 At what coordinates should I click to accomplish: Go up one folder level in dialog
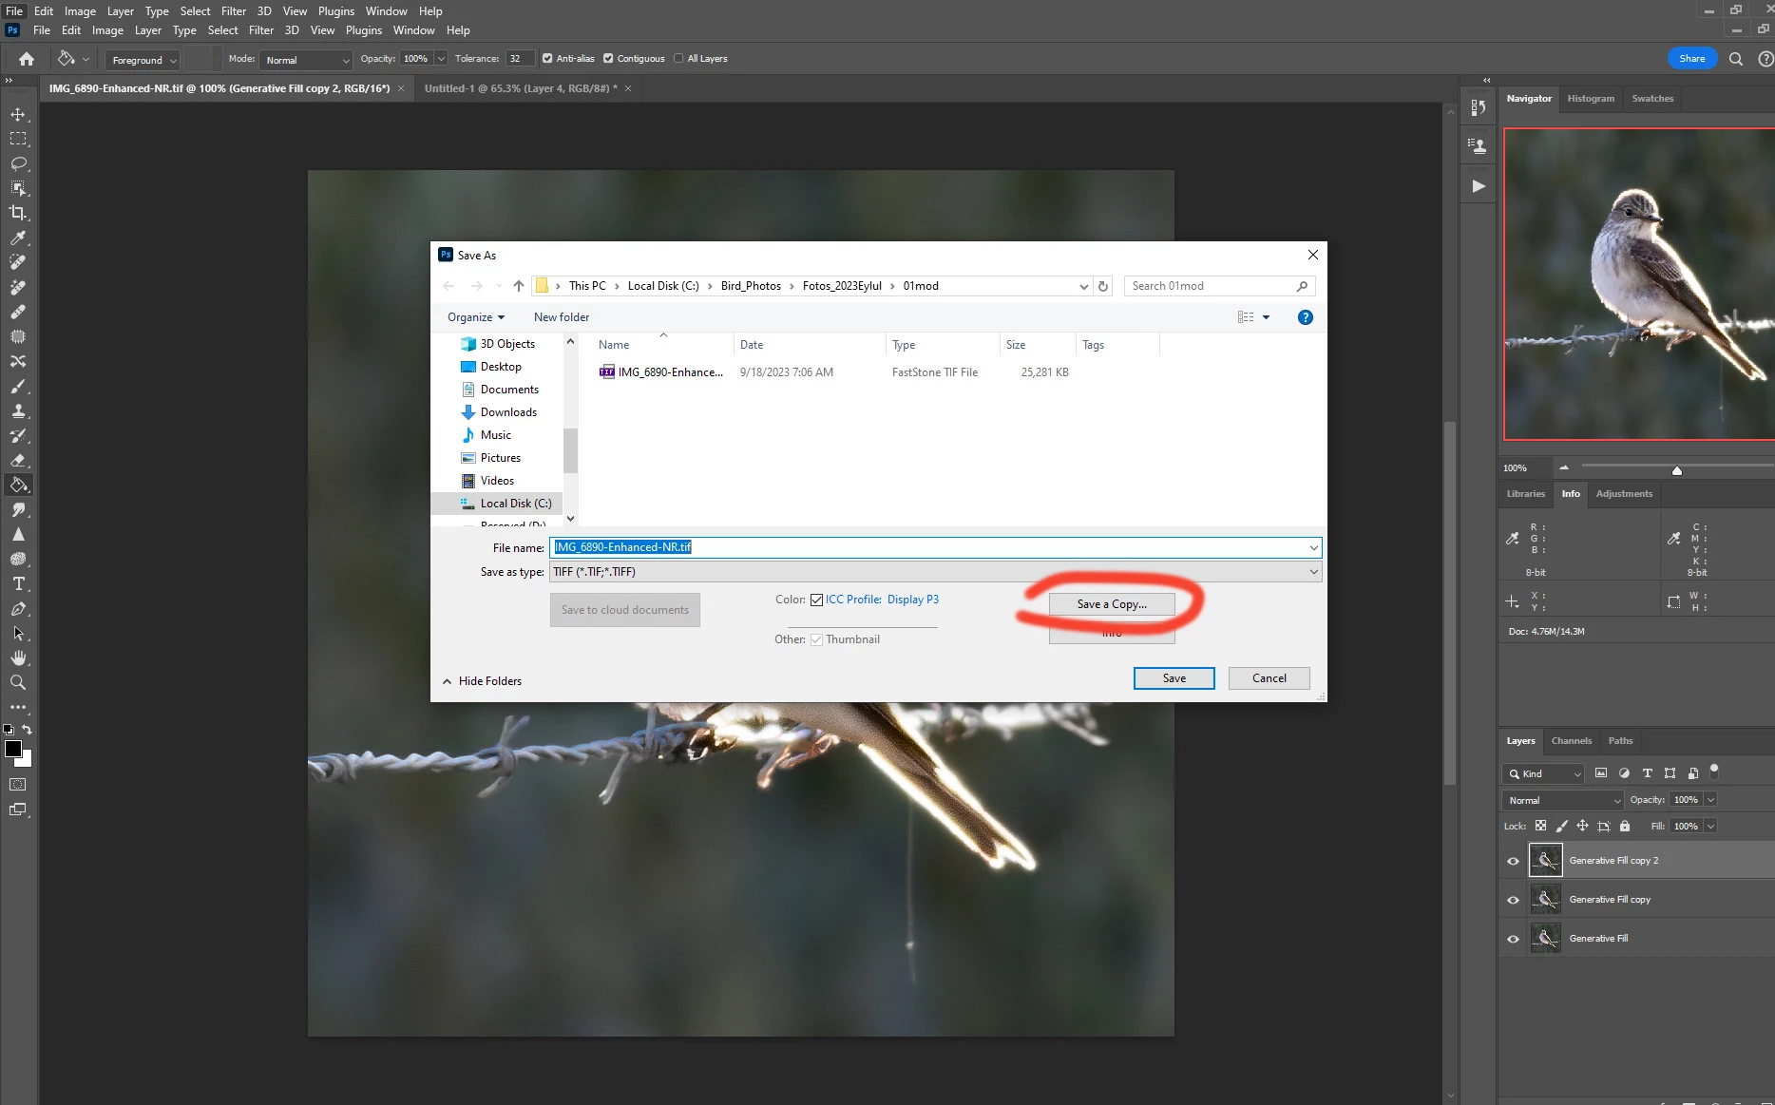pos(519,286)
